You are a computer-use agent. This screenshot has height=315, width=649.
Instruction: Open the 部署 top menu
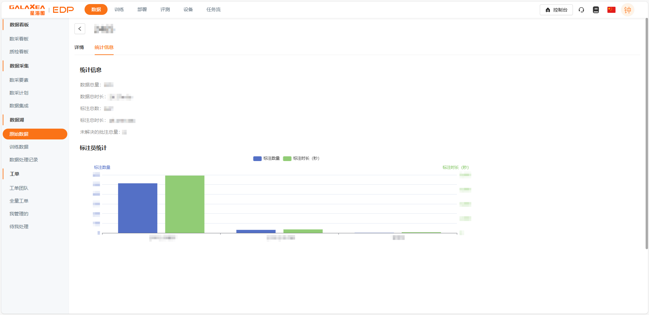(x=142, y=9)
